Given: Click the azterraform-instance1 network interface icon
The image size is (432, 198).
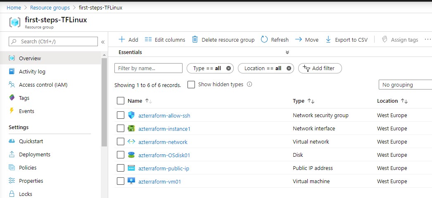Looking at the screenshot, I should coord(131,129).
